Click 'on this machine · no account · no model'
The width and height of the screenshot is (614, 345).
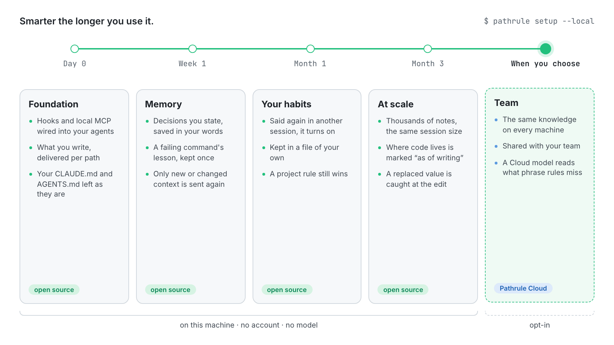[x=249, y=325]
